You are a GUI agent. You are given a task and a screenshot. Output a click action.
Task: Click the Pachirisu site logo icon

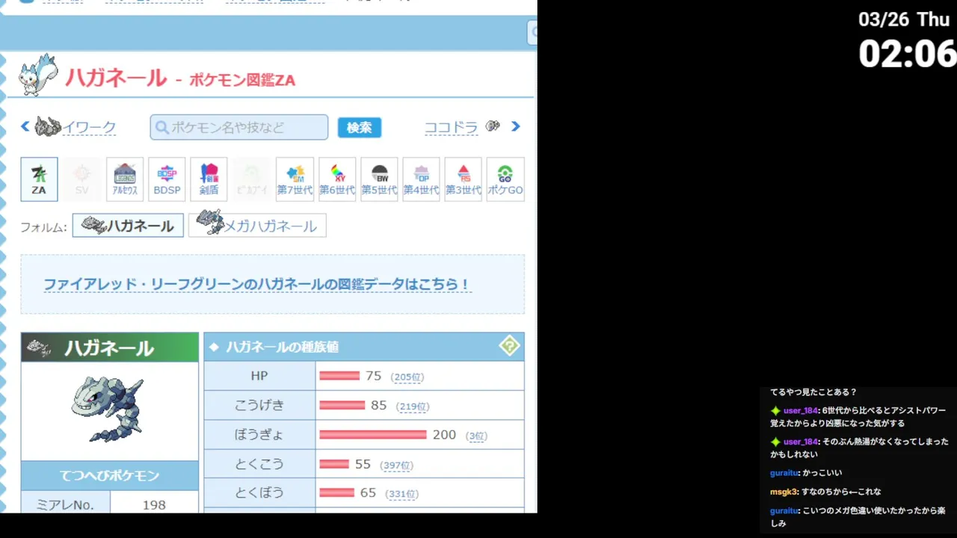point(38,75)
